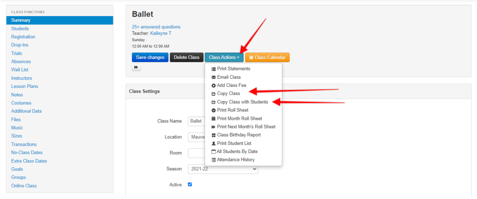Open Sizes in sidebar
The height and width of the screenshot is (199, 477).
pyautogui.click(x=17, y=136)
